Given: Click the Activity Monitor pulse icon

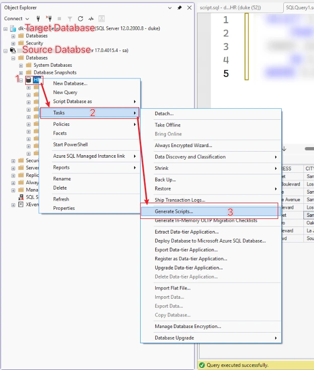Looking at the screenshot, I should click(91, 19).
